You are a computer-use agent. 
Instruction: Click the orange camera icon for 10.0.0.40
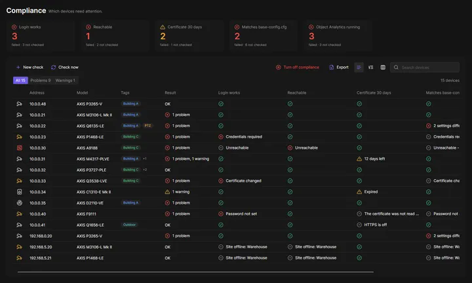[x=19, y=214]
